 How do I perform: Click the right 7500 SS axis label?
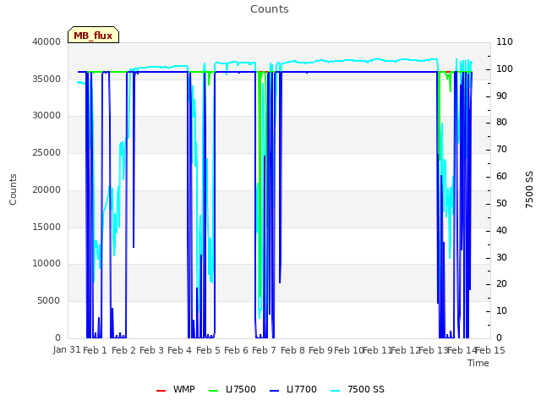pyautogui.click(x=529, y=189)
